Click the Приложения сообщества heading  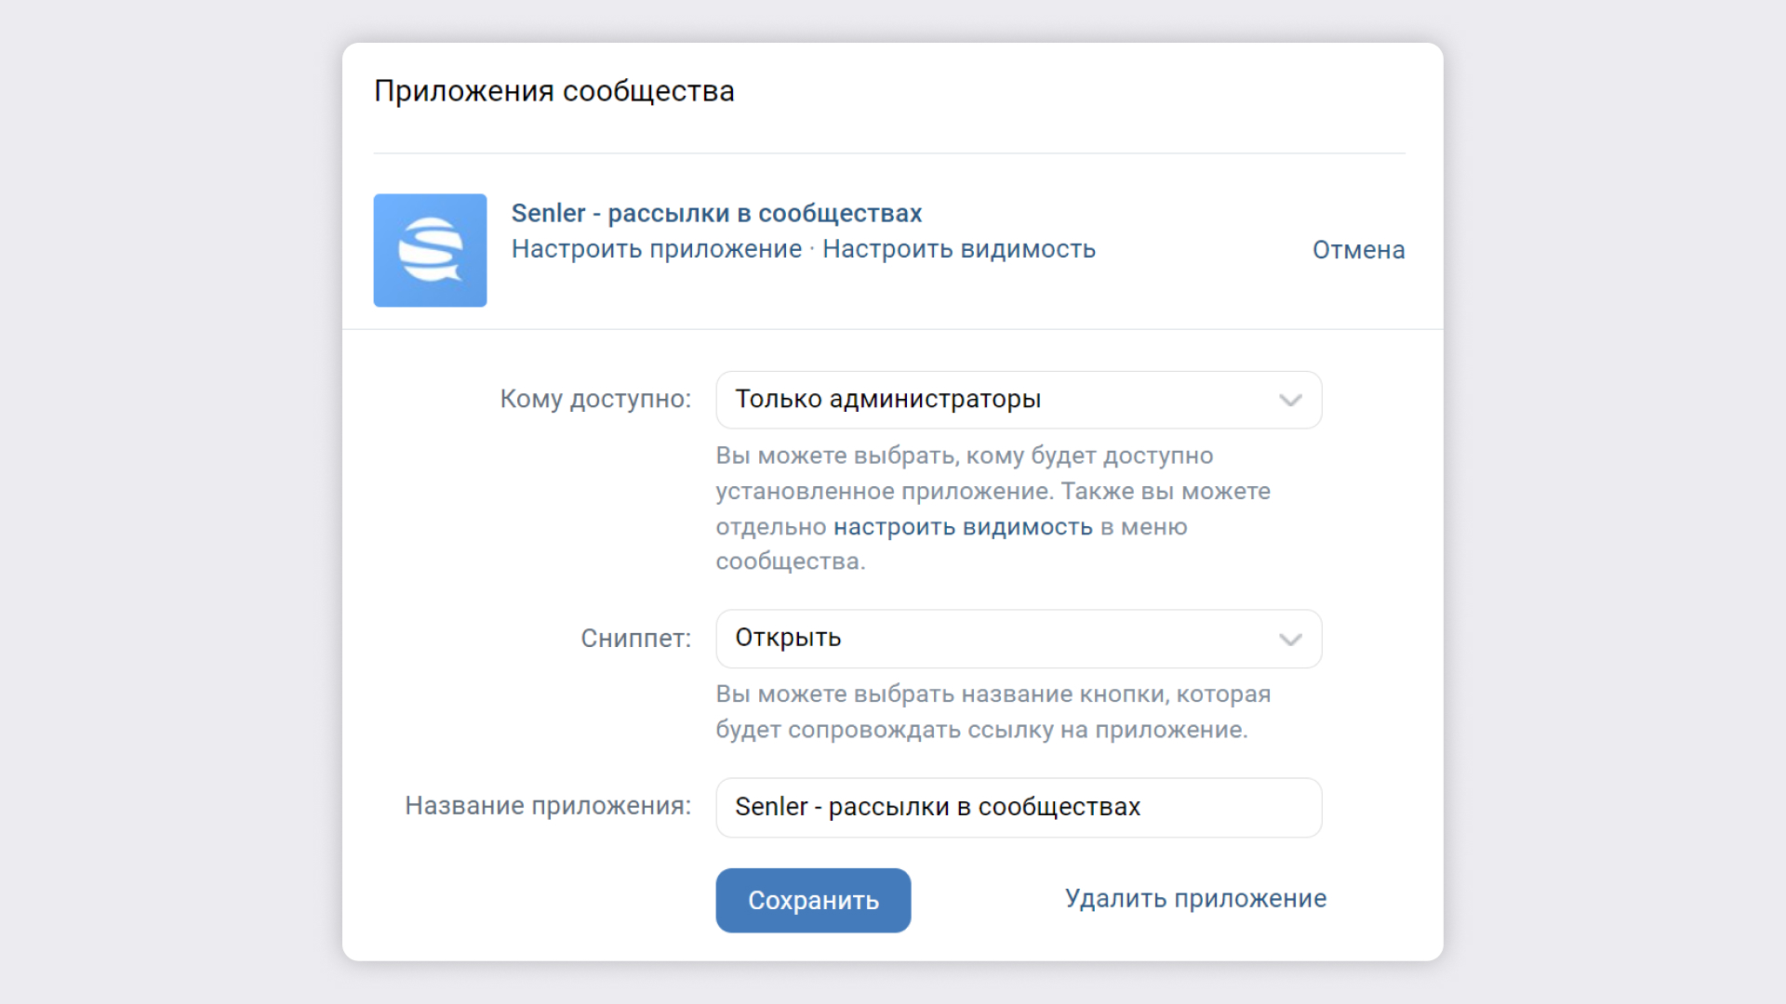click(x=554, y=91)
